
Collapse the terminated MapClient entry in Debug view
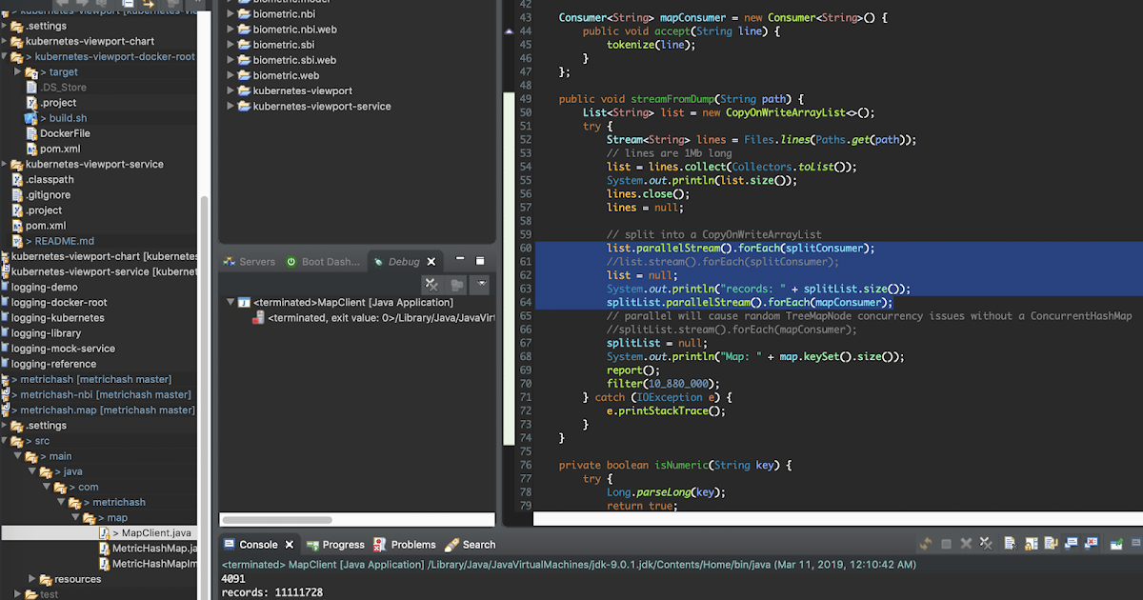230,304
